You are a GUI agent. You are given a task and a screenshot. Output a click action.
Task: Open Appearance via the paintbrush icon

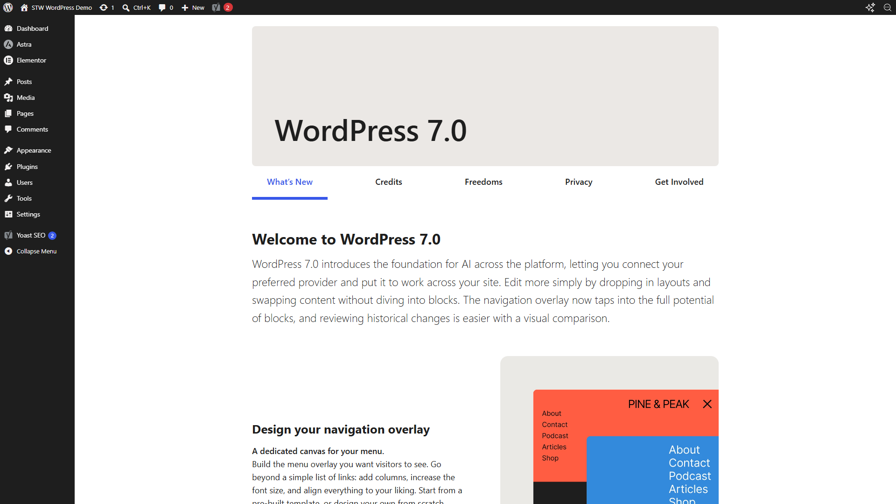click(x=8, y=150)
